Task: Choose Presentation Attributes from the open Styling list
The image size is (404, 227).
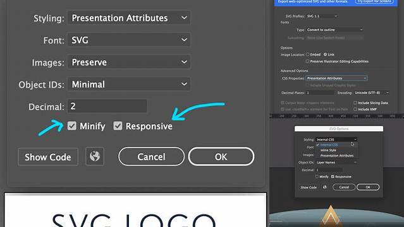Action: (337, 156)
